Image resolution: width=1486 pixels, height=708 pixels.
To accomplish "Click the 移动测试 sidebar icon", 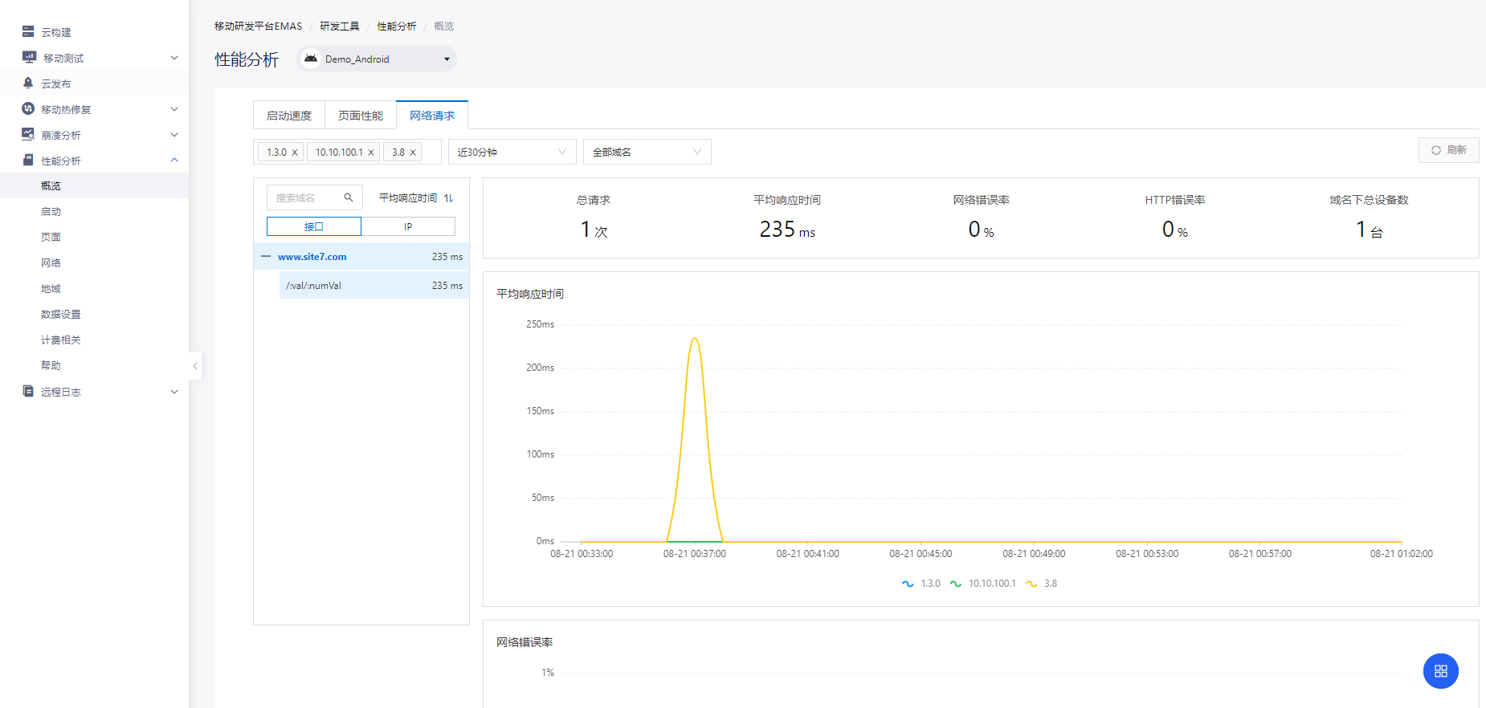I will pyautogui.click(x=29, y=58).
